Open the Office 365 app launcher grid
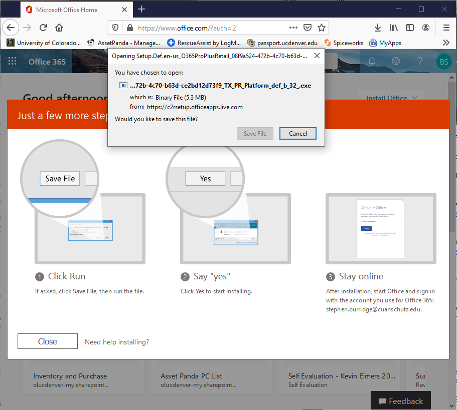The image size is (457, 410). [x=13, y=62]
